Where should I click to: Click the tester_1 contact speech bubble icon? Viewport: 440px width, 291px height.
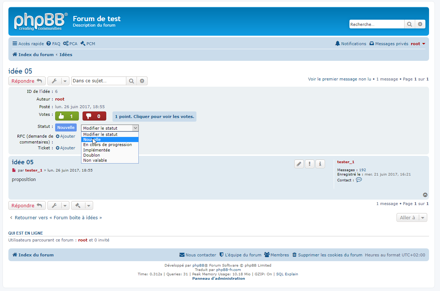(x=359, y=180)
